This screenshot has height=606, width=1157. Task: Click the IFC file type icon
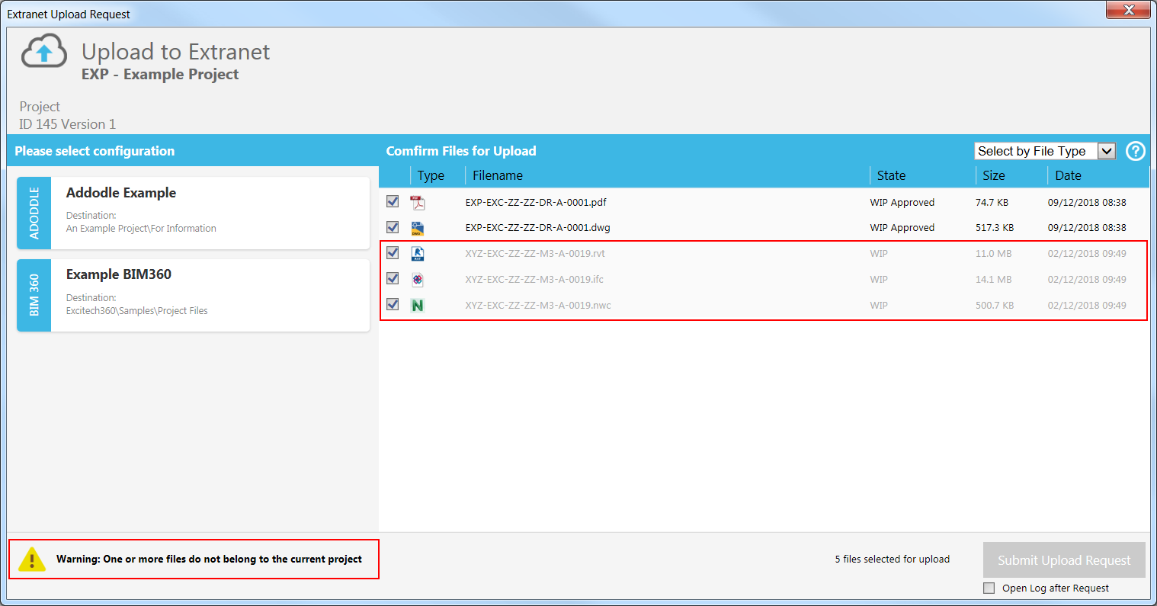click(417, 280)
